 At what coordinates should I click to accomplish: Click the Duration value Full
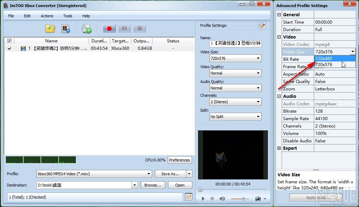tap(335, 30)
